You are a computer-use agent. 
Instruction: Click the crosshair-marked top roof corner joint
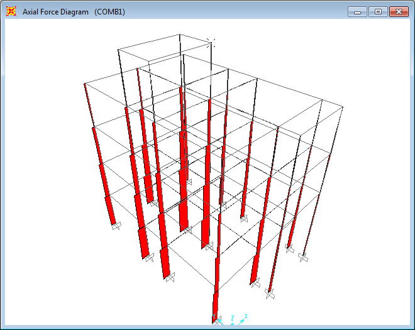tap(211, 43)
